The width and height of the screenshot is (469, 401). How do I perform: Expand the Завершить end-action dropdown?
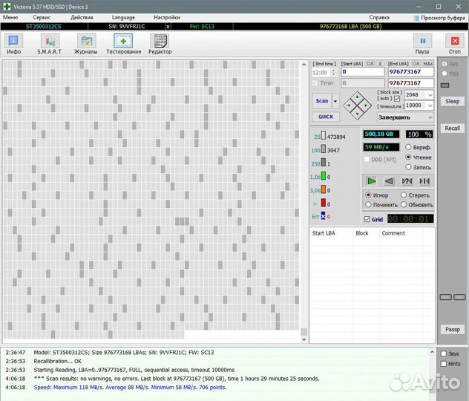[430, 117]
